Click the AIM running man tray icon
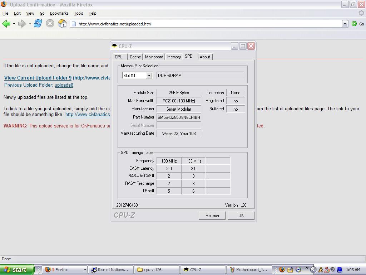This screenshot has height=275, width=366. point(321,270)
